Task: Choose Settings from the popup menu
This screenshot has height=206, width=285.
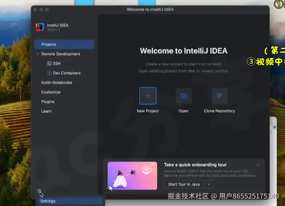Action: click(x=70, y=201)
